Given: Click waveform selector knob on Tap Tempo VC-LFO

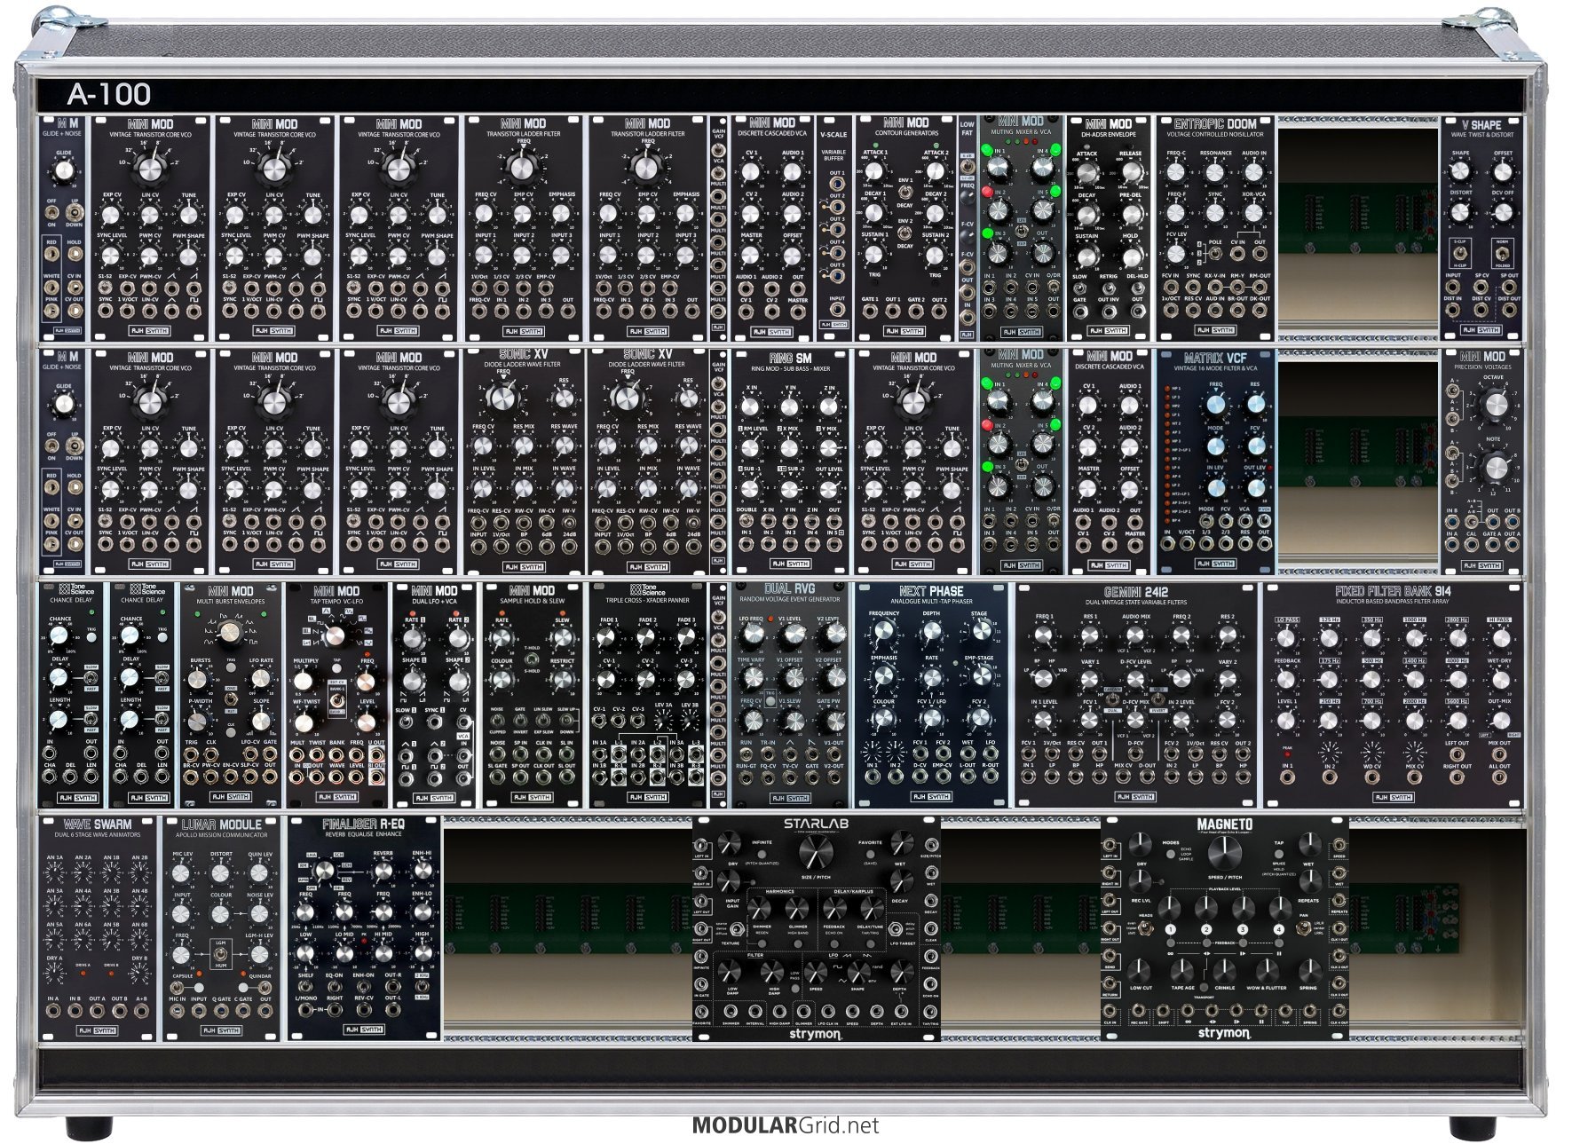Looking at the screenshot, I should click(336, 635).
